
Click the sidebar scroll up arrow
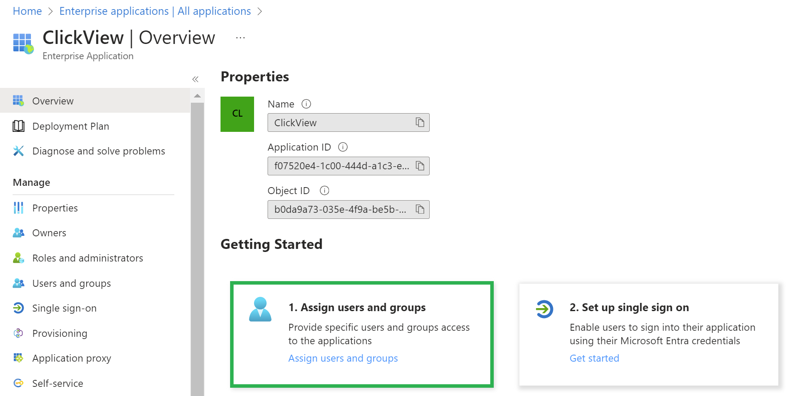[197, 96]
